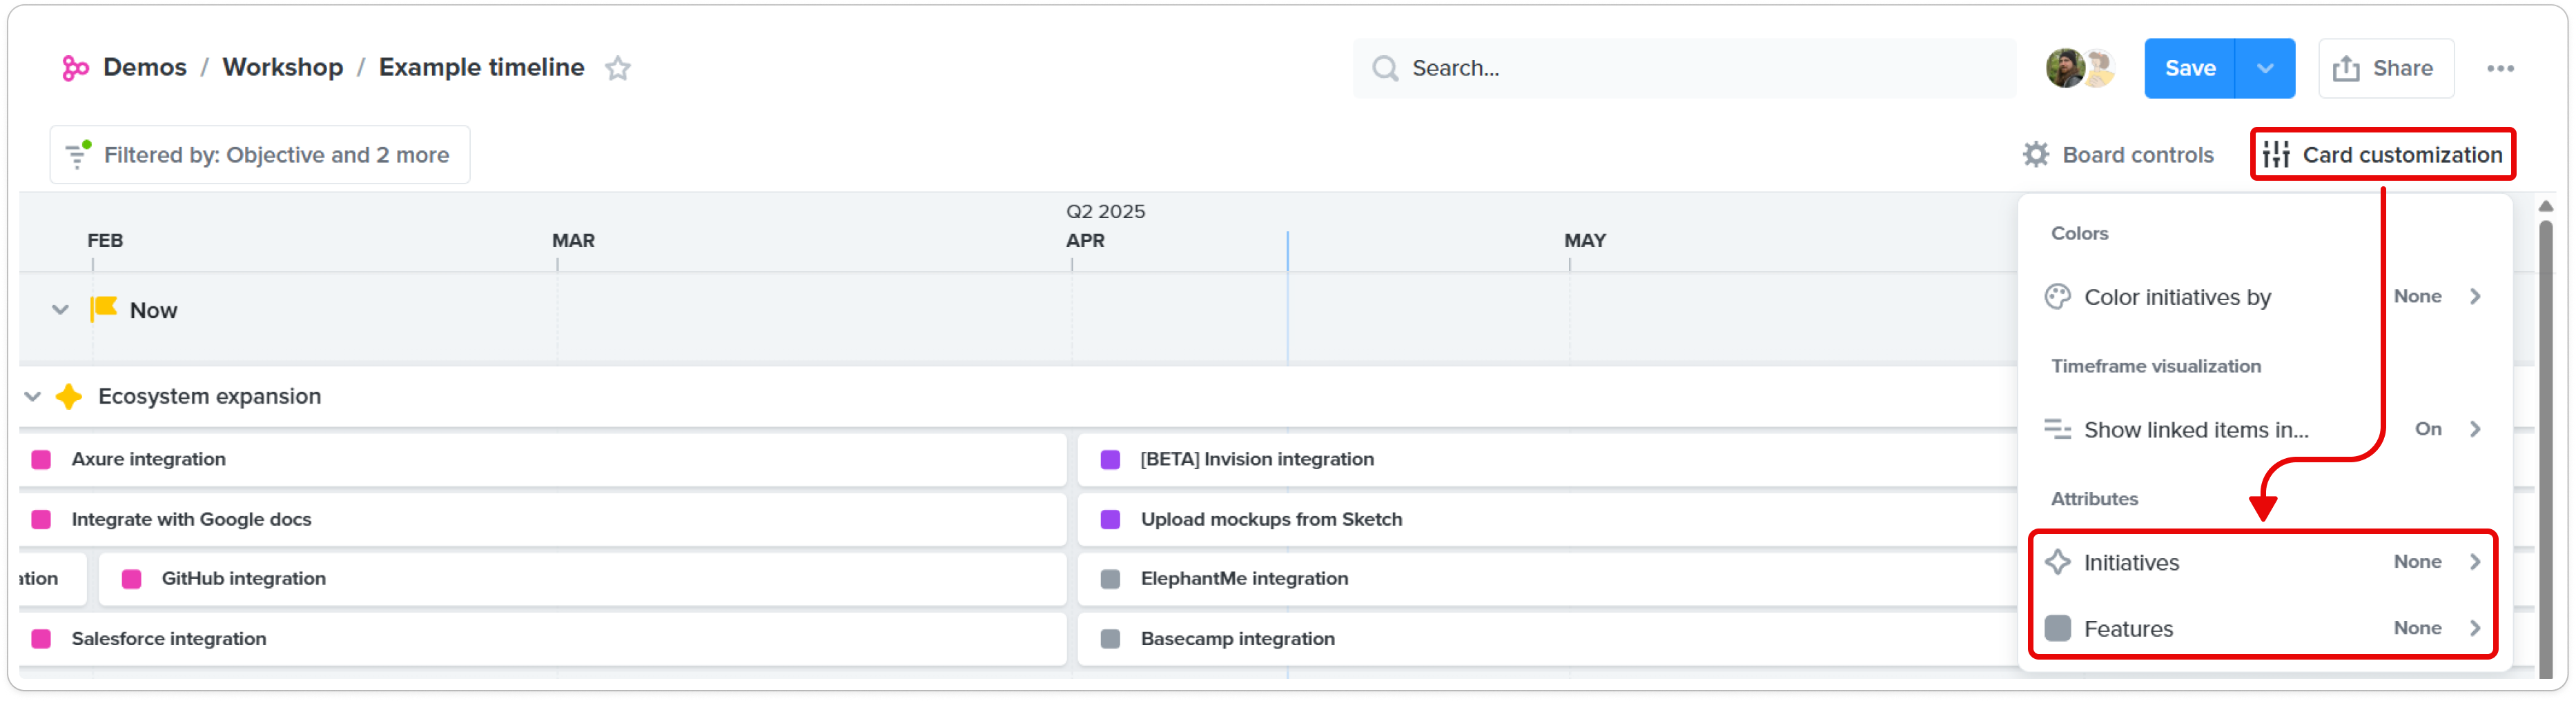
Task: Click purple square on Upload mockups from Sketch
Action: point(1110,519)
